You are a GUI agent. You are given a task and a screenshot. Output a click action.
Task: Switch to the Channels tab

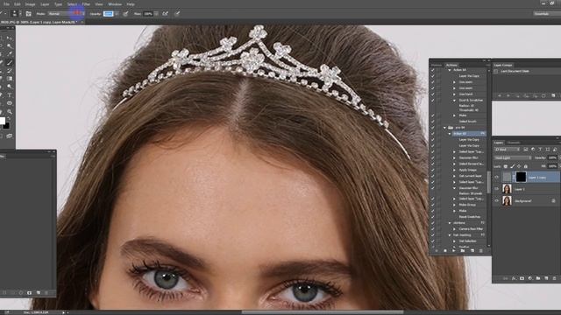(514, 143)
